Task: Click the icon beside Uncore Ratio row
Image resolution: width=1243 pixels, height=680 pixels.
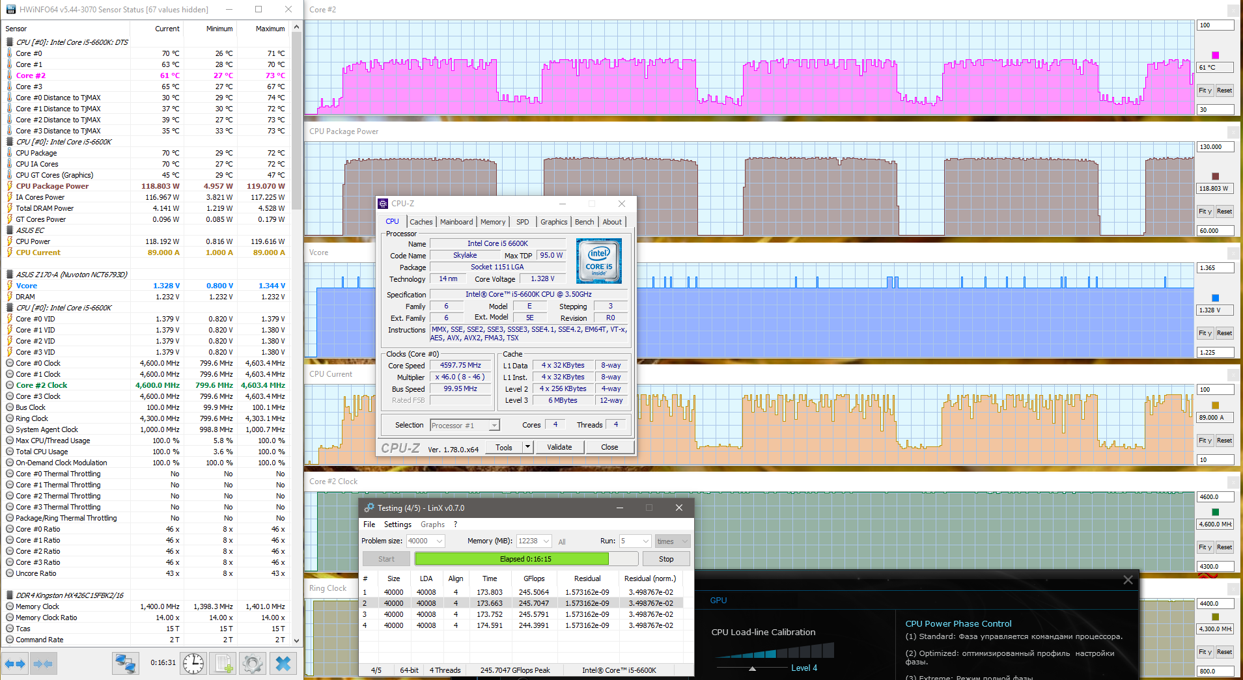Action: coord(9,573)
